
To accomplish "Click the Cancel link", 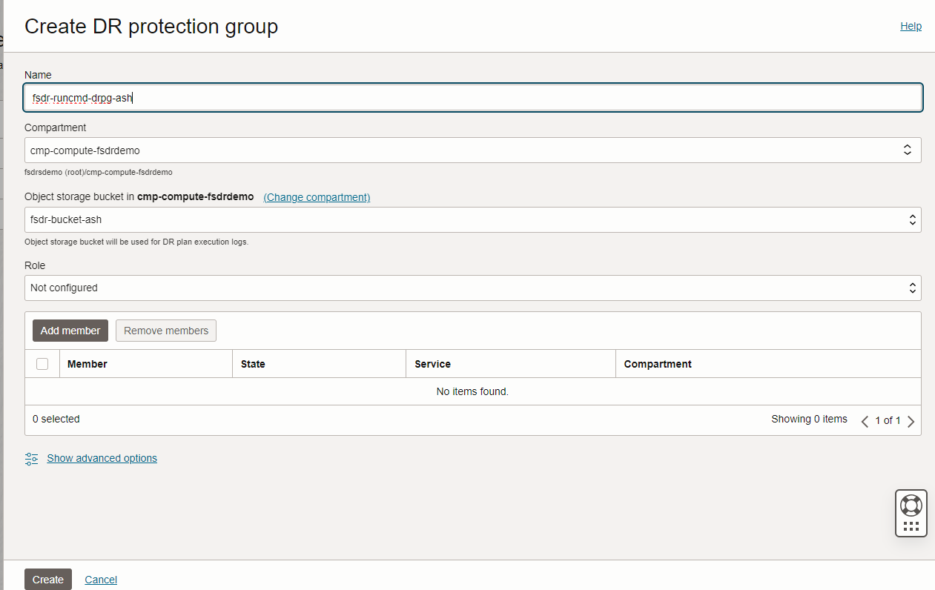I will click(101, 580).
